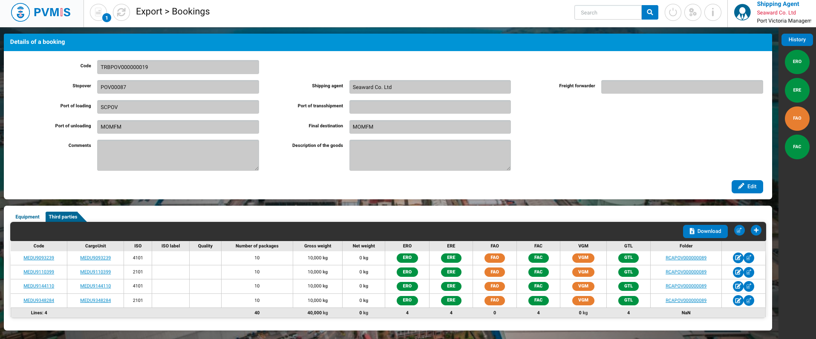Click the orange FAO history status circle

point(797,118)
